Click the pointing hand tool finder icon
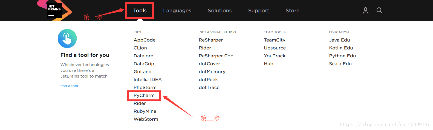 click(67, 39)
